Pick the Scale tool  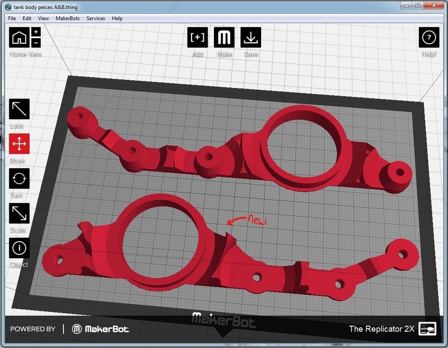click(x=19, y=213)
